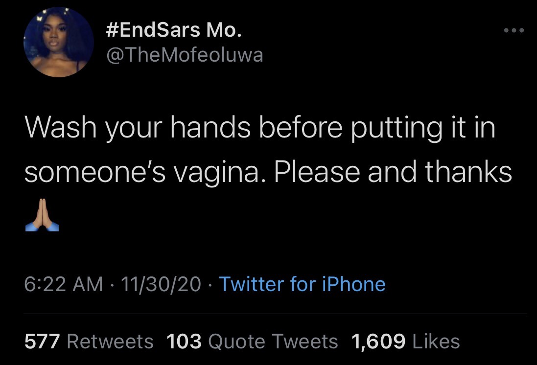Show who liked via the Likes label
Screen dimensions: 537x365
click(x=437, y=341)
